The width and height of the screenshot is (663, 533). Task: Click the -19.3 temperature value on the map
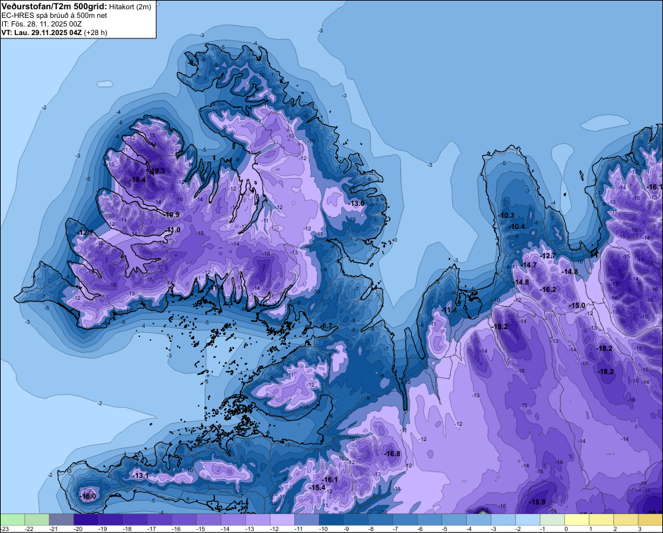click(157, 171)
